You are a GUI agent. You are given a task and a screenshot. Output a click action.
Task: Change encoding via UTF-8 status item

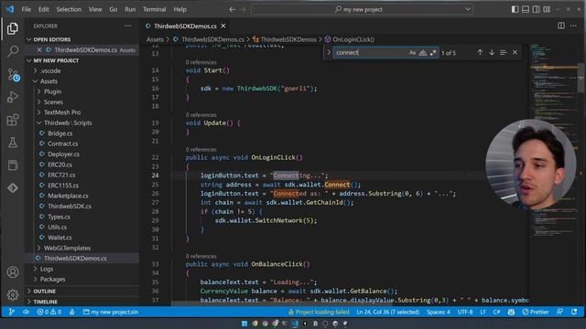tap(465, 312)
